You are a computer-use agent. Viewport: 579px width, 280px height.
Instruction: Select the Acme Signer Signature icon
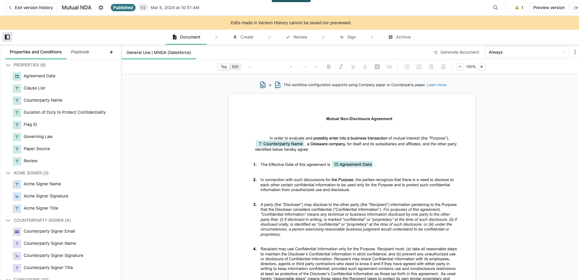[17, 196]
